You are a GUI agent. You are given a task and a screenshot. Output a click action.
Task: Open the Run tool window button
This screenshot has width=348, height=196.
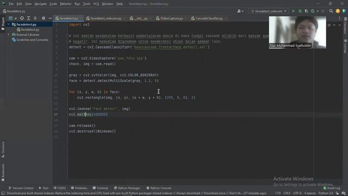tap(43, 188)
